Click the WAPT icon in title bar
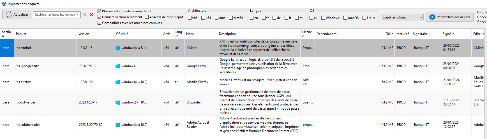This screenshot has height=139, width=487. click(4, 4)
